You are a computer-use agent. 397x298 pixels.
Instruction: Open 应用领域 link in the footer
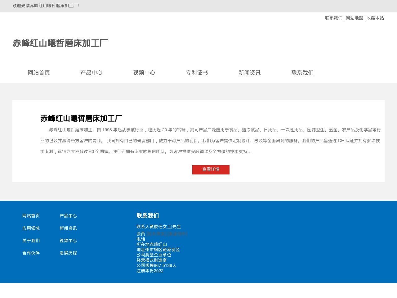(x=31, y=228)
